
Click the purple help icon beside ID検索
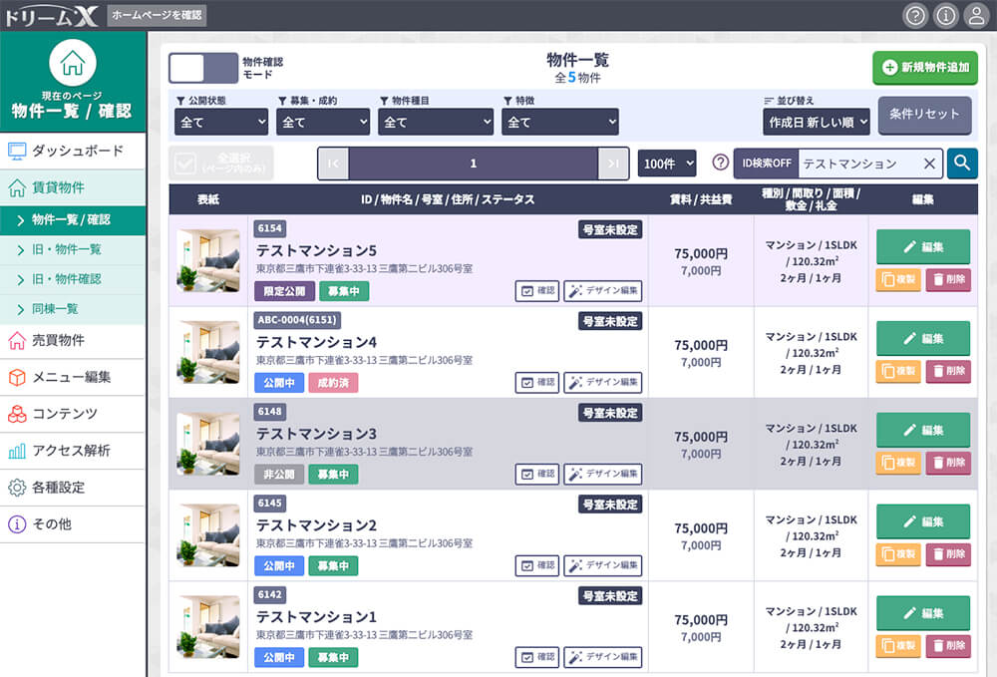(x=720, y=164)
